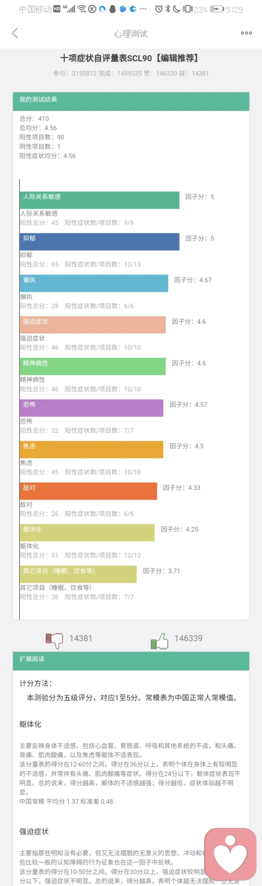Open the floating pink heart icon
Screen dimensions: 262x886
(x=230, y=854)
